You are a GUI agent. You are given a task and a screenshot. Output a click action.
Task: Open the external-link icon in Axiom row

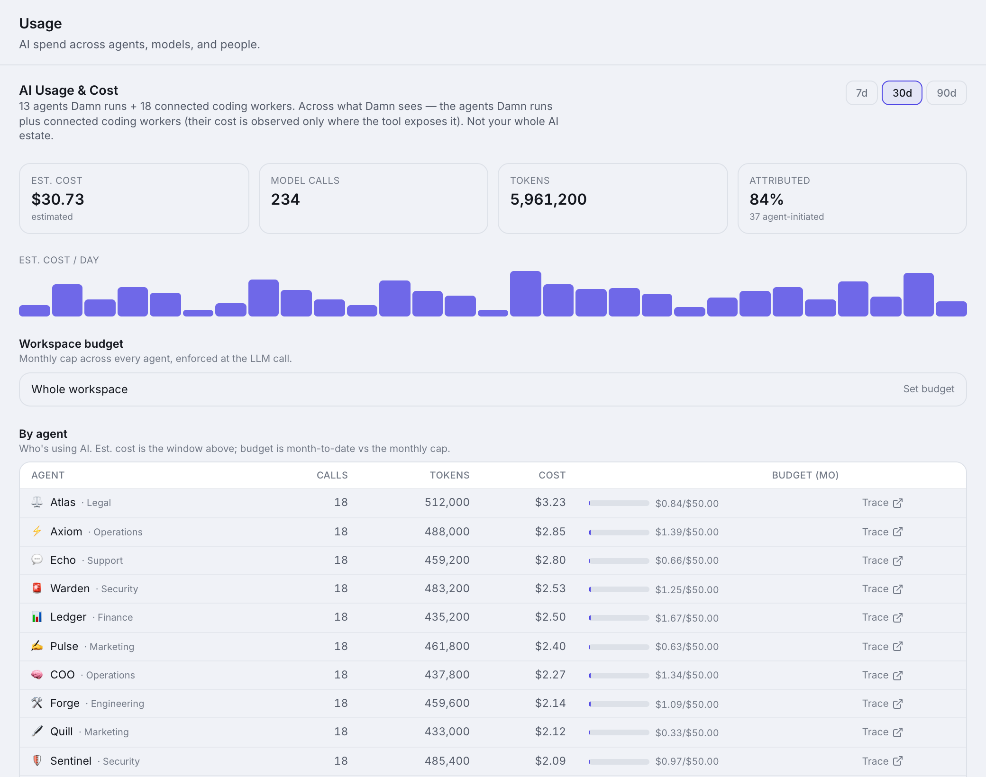click(898, 532)
